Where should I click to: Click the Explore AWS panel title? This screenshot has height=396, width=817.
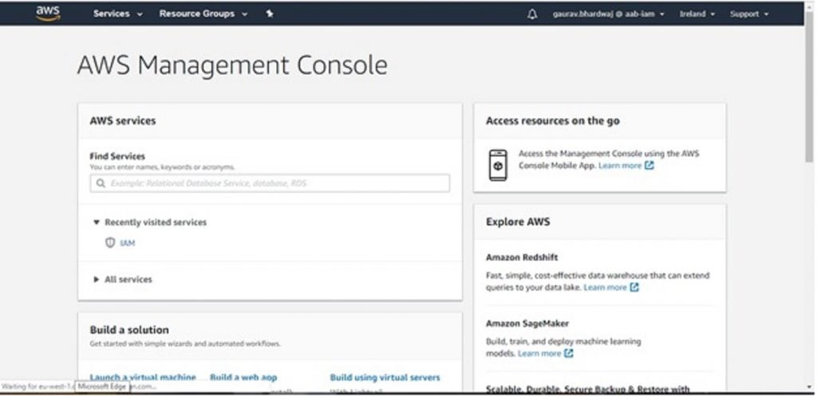pyautogui.click(x=518, y=222)
